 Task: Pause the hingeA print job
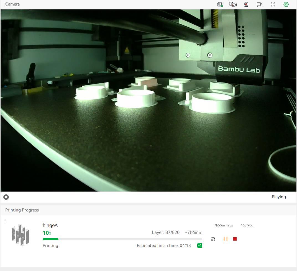coord(226,239)
